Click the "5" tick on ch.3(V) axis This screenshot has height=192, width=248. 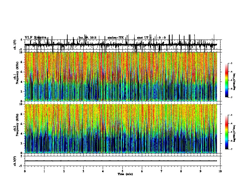tap(22, 156)
